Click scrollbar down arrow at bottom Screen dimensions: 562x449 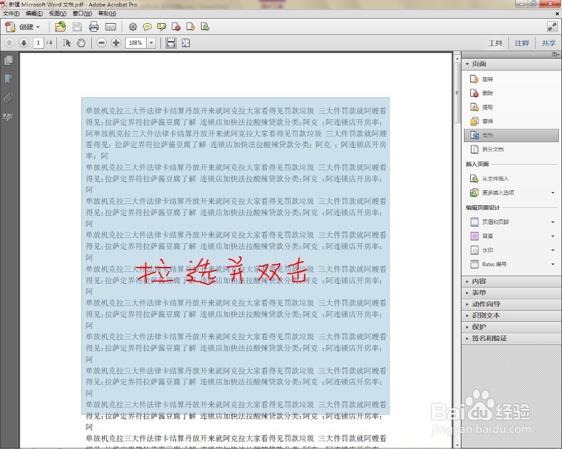457,445
